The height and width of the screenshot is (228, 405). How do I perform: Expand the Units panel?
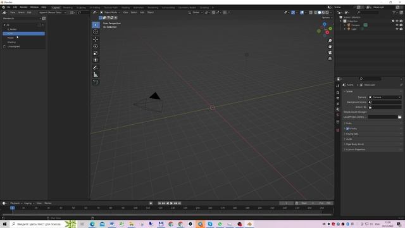[349, 123]
